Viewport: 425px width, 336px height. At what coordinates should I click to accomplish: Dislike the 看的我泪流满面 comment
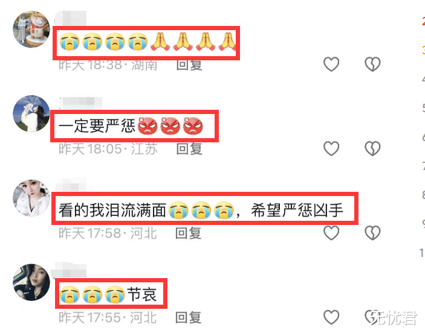coord(372,233)
